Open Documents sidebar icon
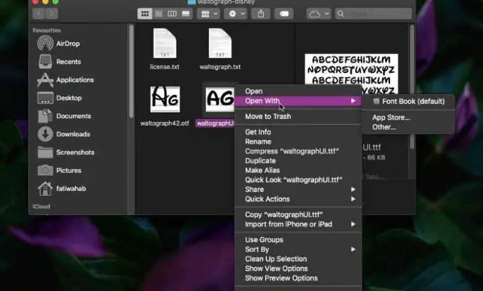 pyautogui.click(x=45, y=116)
